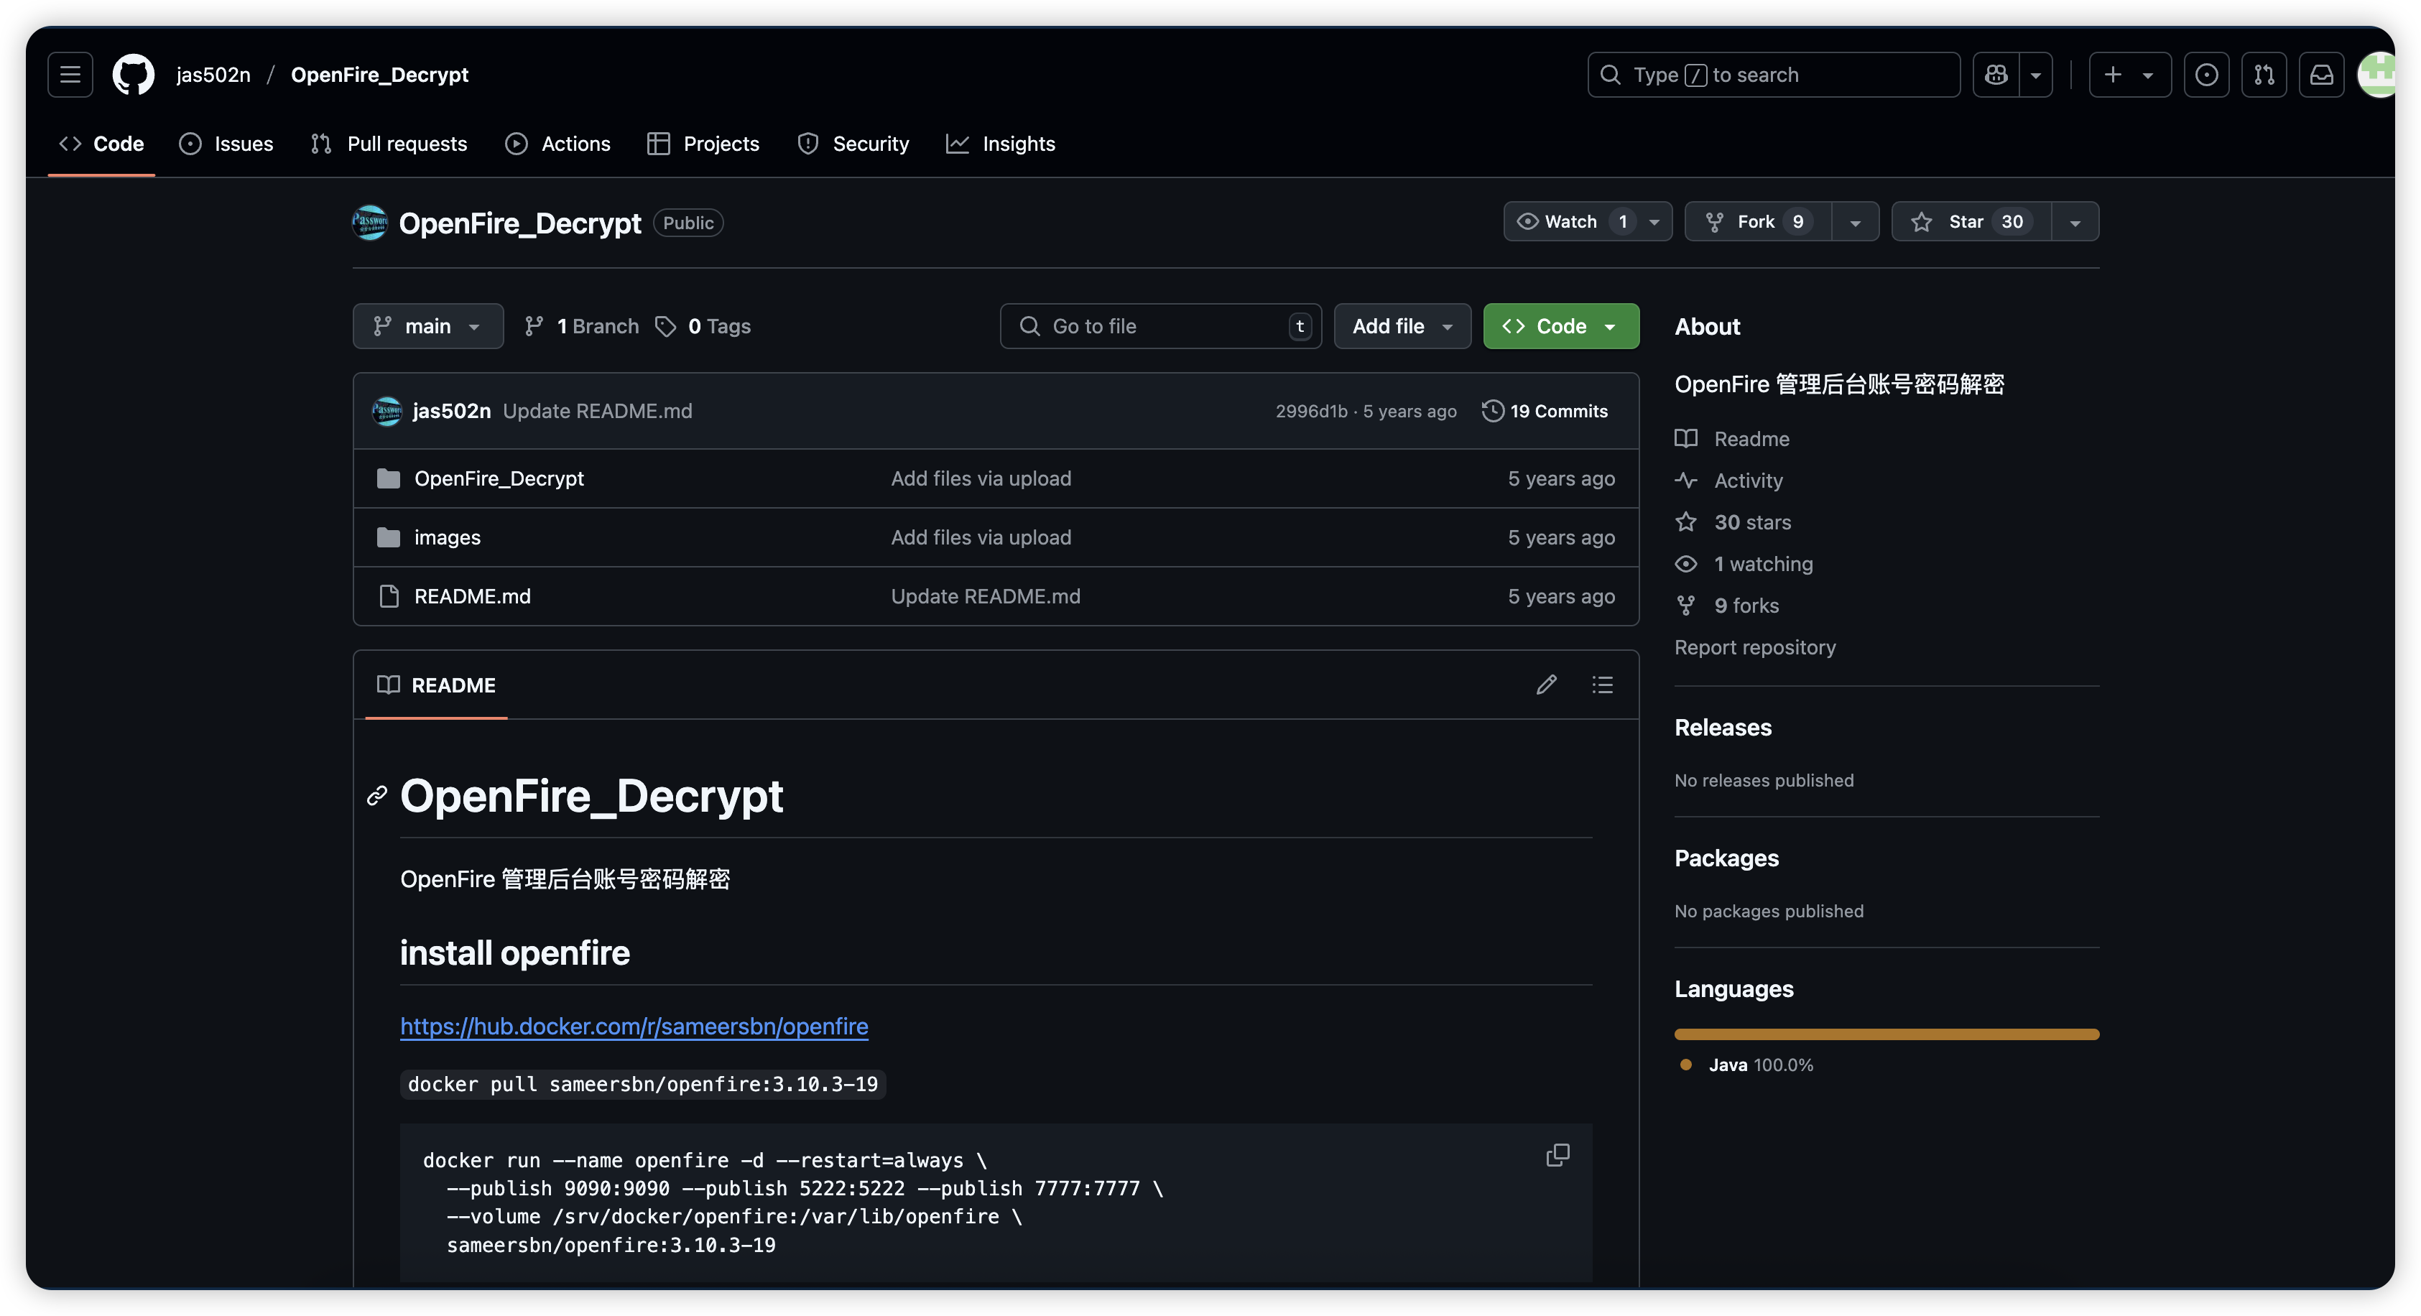
Task: Click the edit README pencil icon
Action: (1546, 685)
